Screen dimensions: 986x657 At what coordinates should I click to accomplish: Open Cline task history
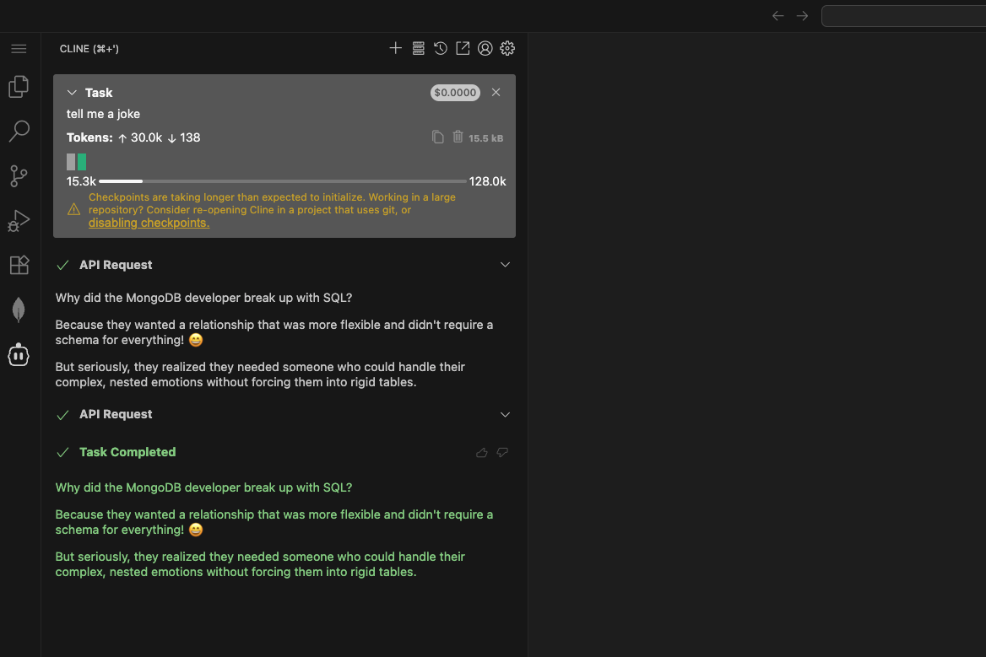(441, 49)
